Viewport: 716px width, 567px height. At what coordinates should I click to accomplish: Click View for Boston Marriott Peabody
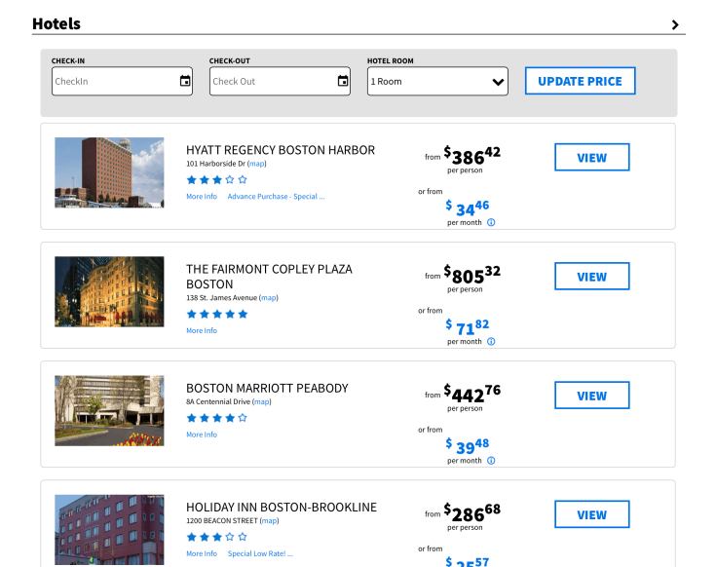tap(591, 396)
